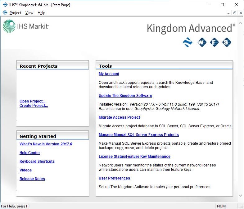
Task: Click the W diamond module icon
Action: point(202,42)
